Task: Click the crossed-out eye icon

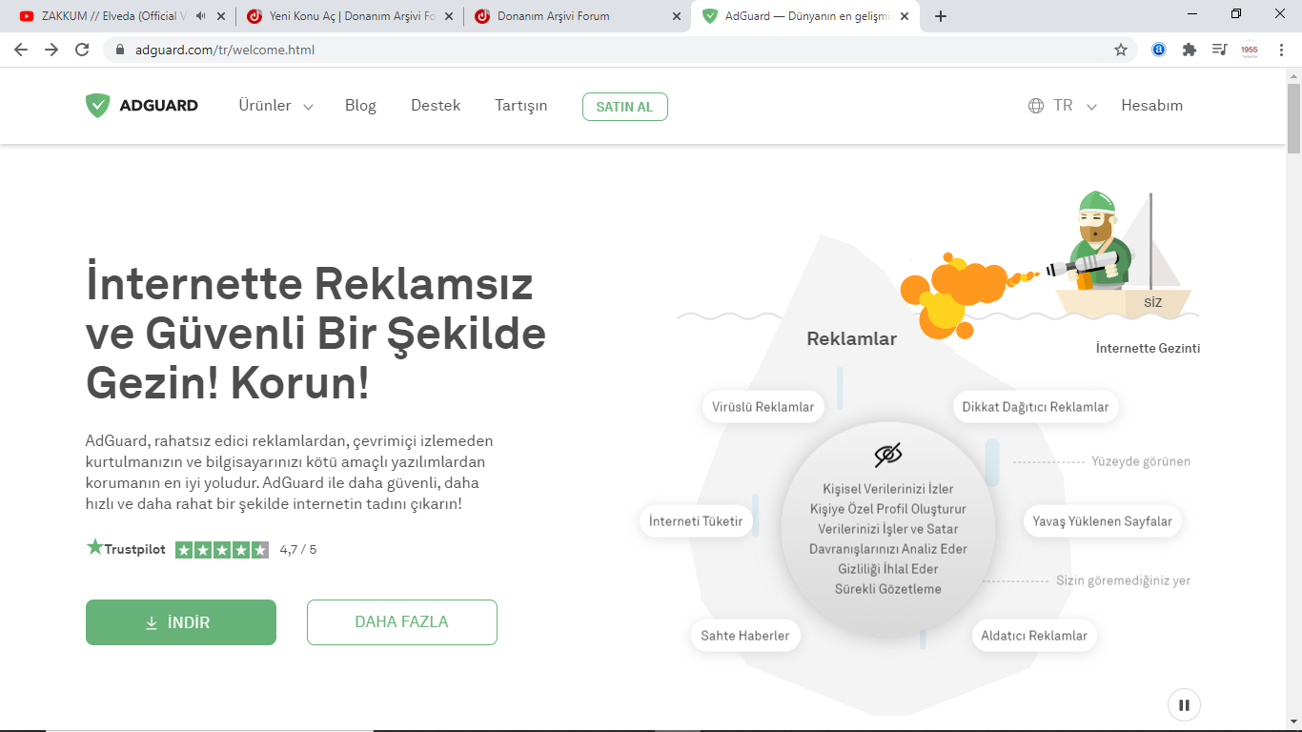Action: (887, 455)
